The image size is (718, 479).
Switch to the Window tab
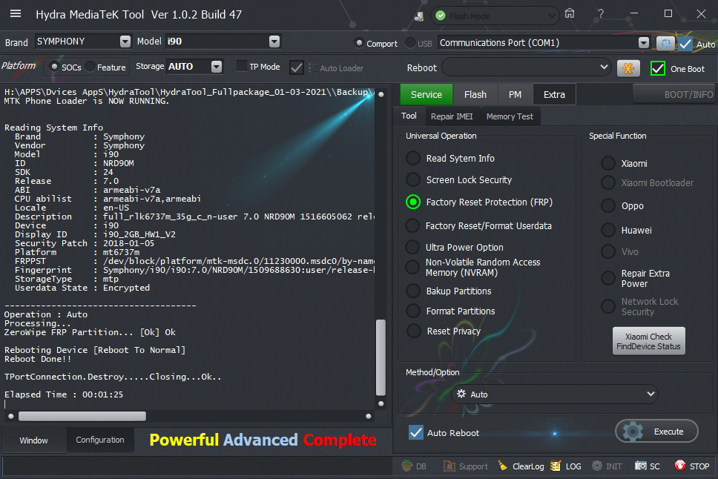[x=33, y=440]
